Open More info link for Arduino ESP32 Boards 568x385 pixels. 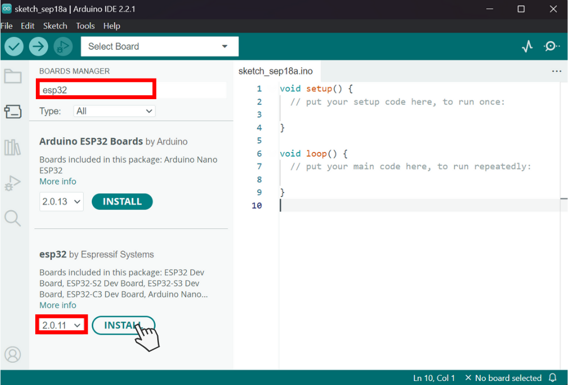tap(58, 182)
